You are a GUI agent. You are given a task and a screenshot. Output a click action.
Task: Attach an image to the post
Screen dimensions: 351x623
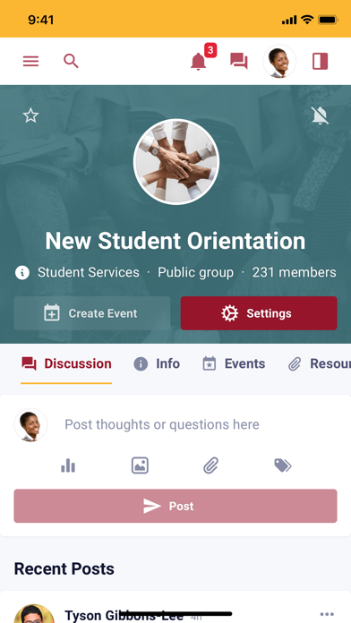140,465
